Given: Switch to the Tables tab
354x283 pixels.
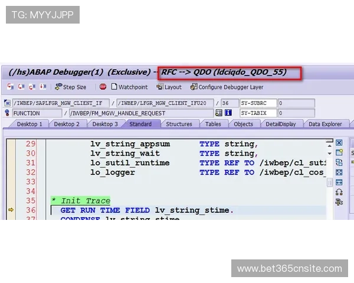Looking at the screenshot, I should click(x=213, y=124).
